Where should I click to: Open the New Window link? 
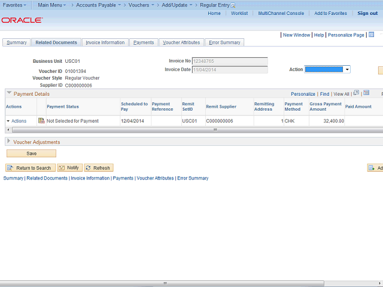pos(297,35)
